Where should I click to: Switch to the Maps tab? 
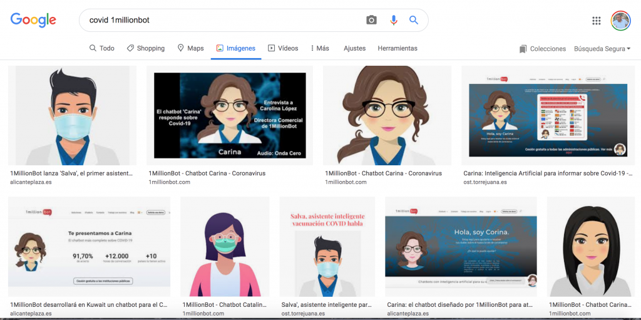point(190,48)
